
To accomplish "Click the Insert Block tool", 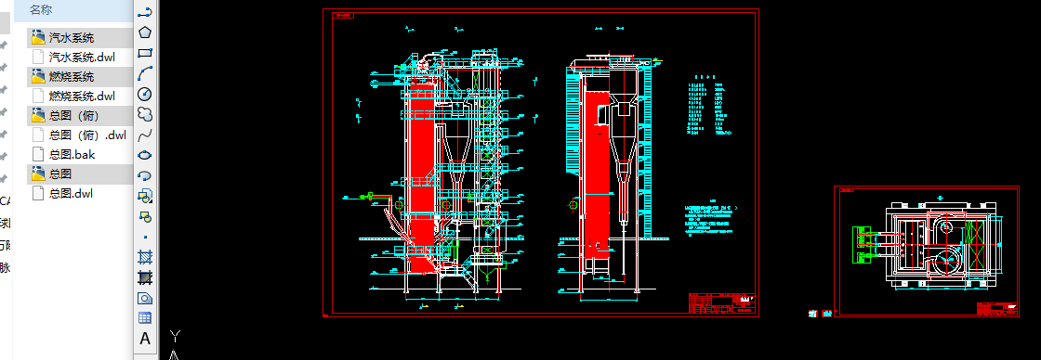I will coord(144,197).
